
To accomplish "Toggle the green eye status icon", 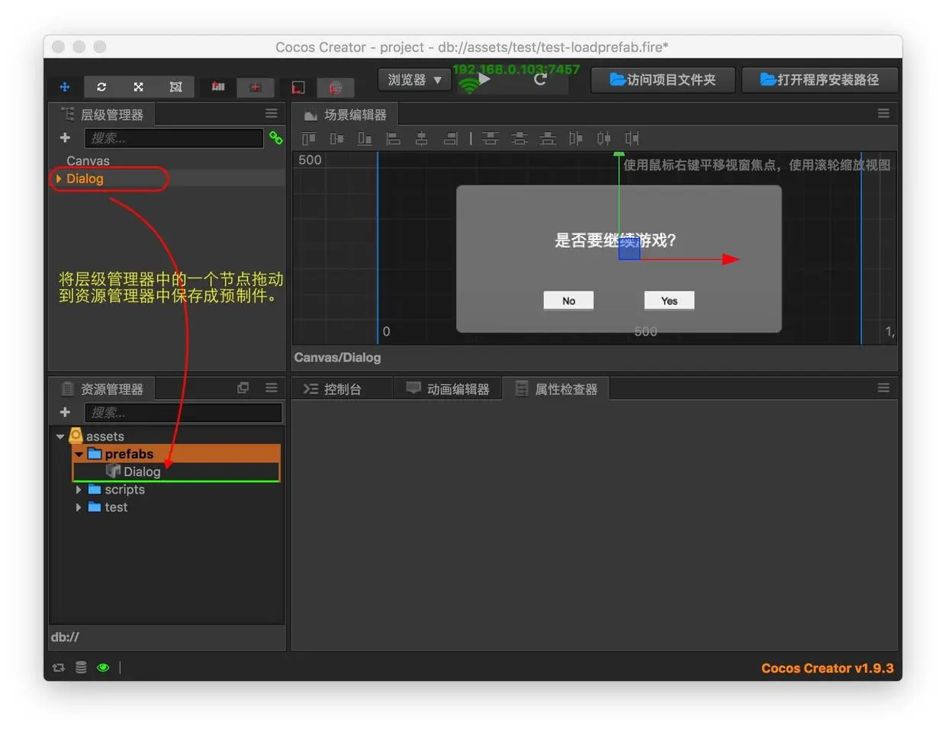I will [103, 668].
